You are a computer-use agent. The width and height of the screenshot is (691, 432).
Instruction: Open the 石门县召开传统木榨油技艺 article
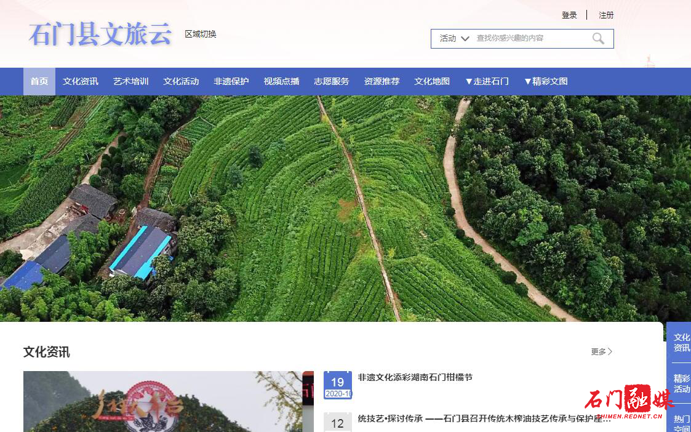click(x=485, y=418)
